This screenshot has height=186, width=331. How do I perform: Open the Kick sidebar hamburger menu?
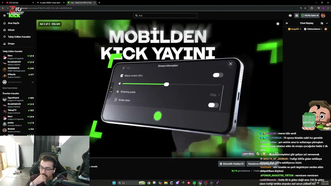(x=4, y=16)
